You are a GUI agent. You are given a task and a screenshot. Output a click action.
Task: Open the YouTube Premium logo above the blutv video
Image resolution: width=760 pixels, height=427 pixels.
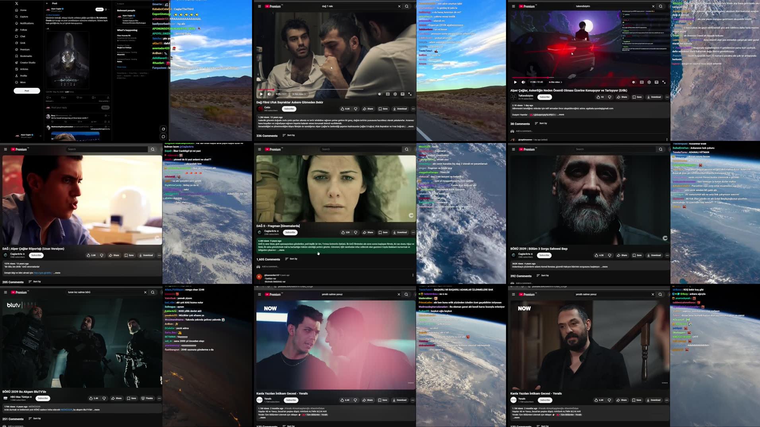pyautogui.click(x=19, y=292)
